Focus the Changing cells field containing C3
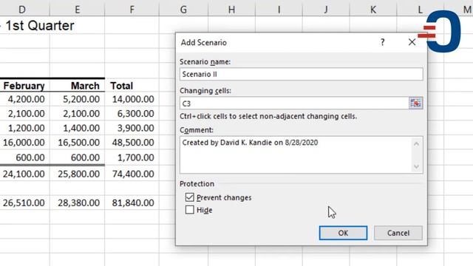This screenshot has height=266, width=473. point(294,103)
